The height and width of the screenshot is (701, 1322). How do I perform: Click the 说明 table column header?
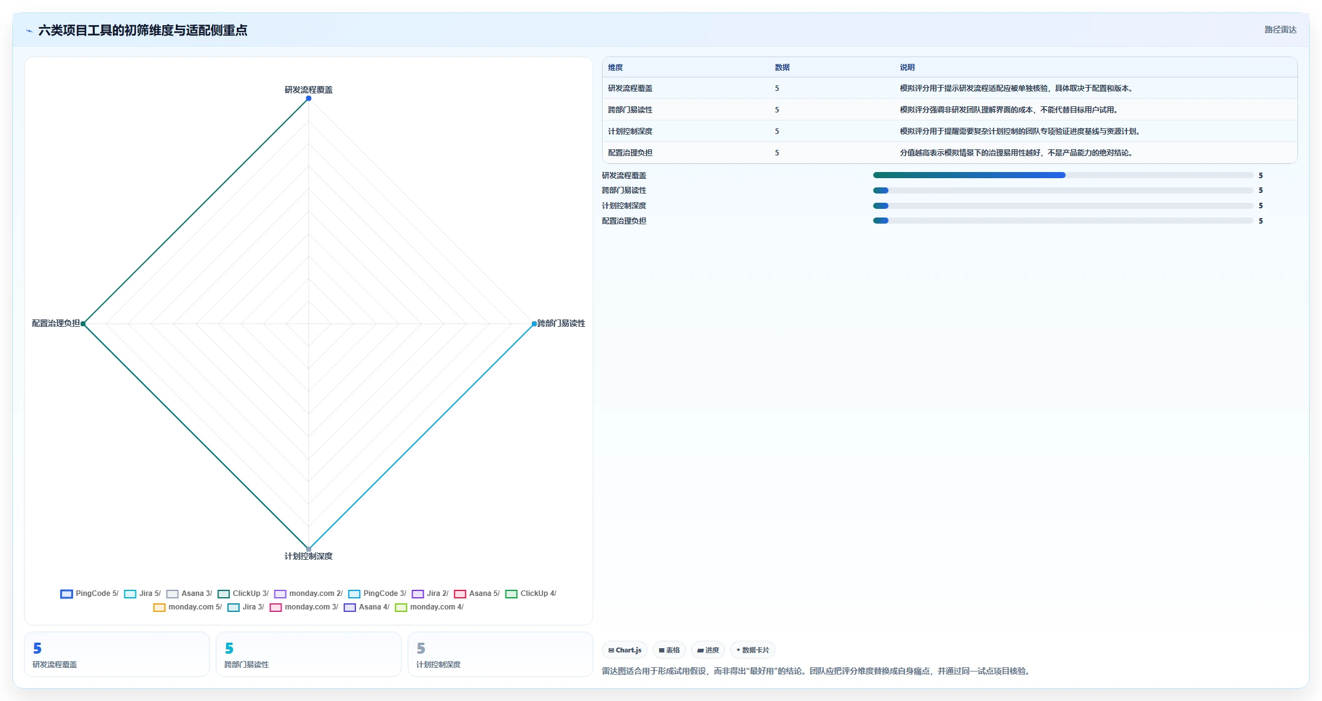click(x=907, y=68)
